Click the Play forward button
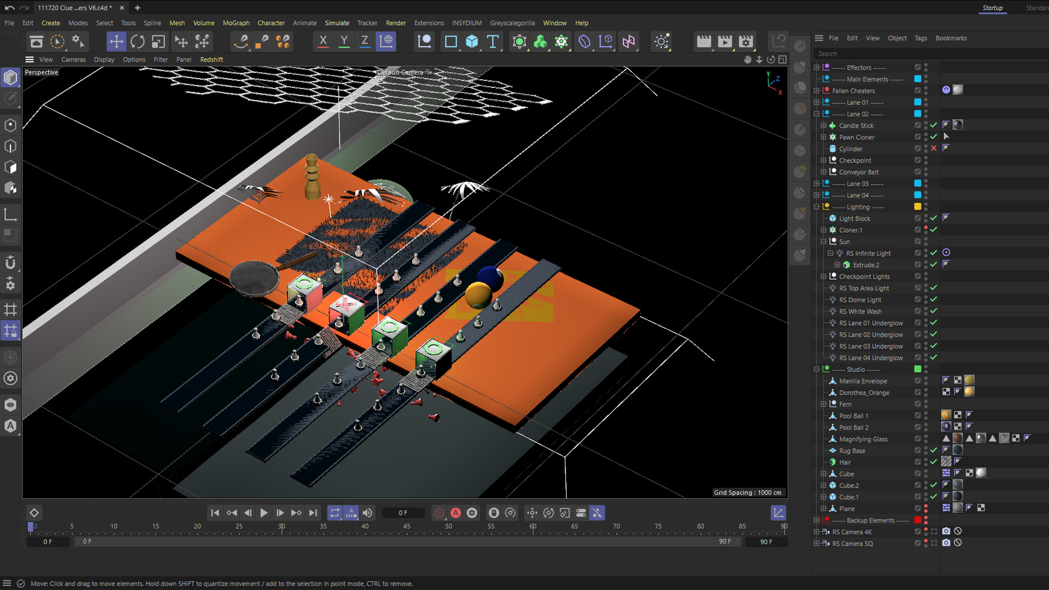Image resolution: width=1049 pixels, height=590 pixels. tap(264, 513)
